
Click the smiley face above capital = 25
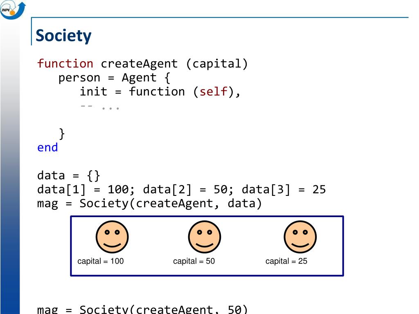point(300,237)
